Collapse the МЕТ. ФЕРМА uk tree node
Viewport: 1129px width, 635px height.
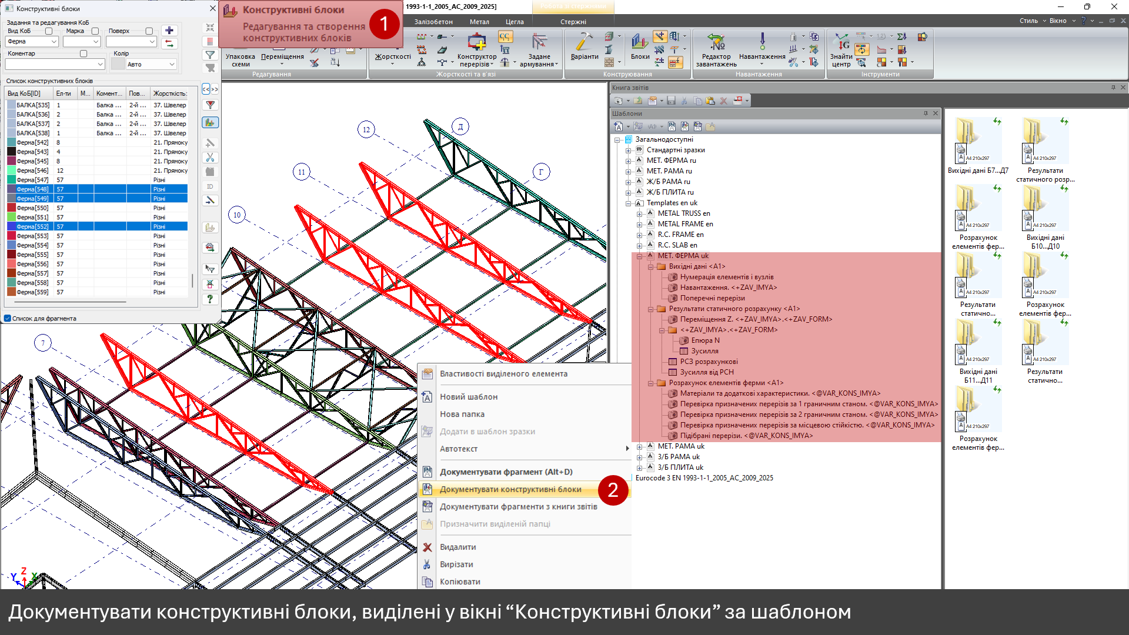[639, 256]
